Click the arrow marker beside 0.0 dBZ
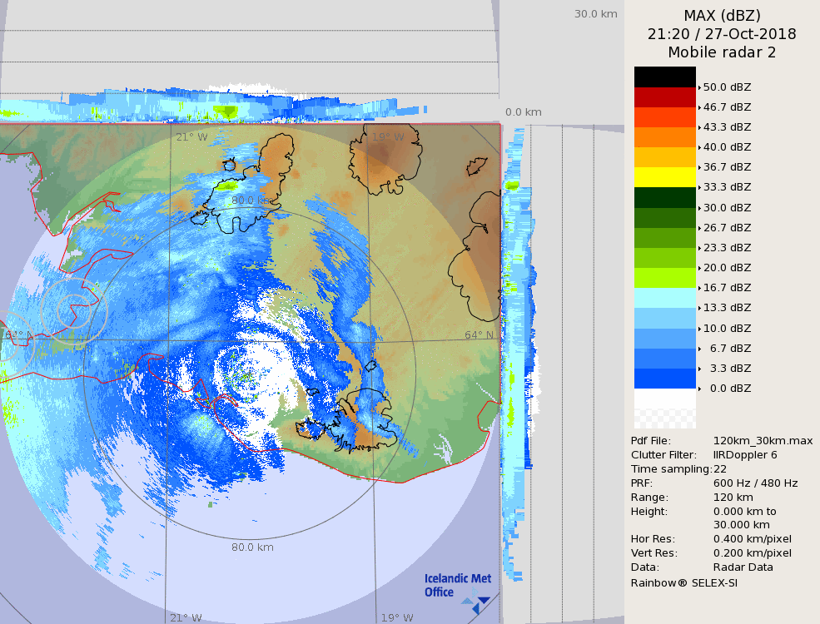This screenshot has height=624, width=820. [699, 389]
